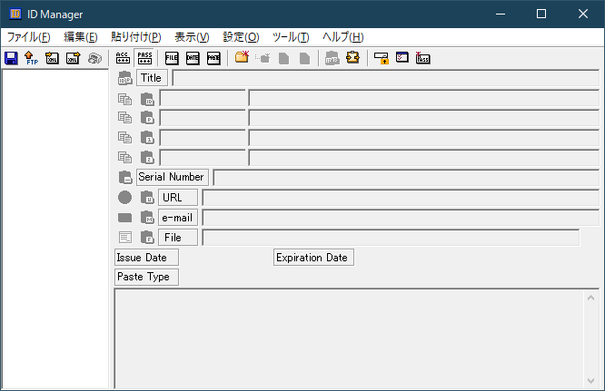
Task: Open the 表示(V) menu
Action: click(x=192, y=37)
